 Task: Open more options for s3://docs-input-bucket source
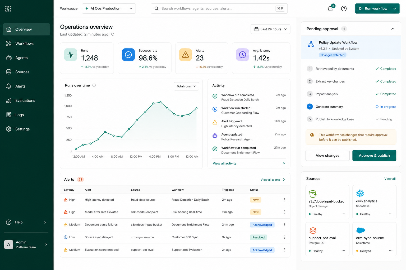pos(343,214)
